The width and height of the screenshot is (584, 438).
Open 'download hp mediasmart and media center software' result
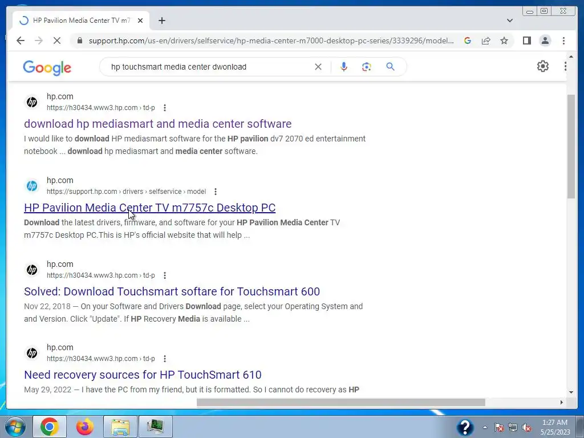[158, 124]
